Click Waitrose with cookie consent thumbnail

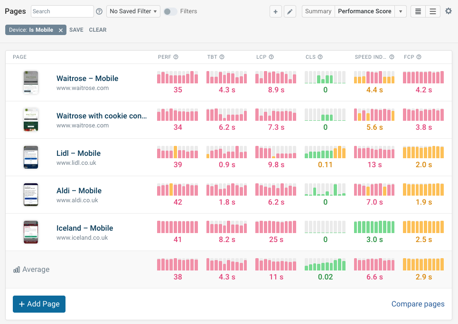[31, 120]
